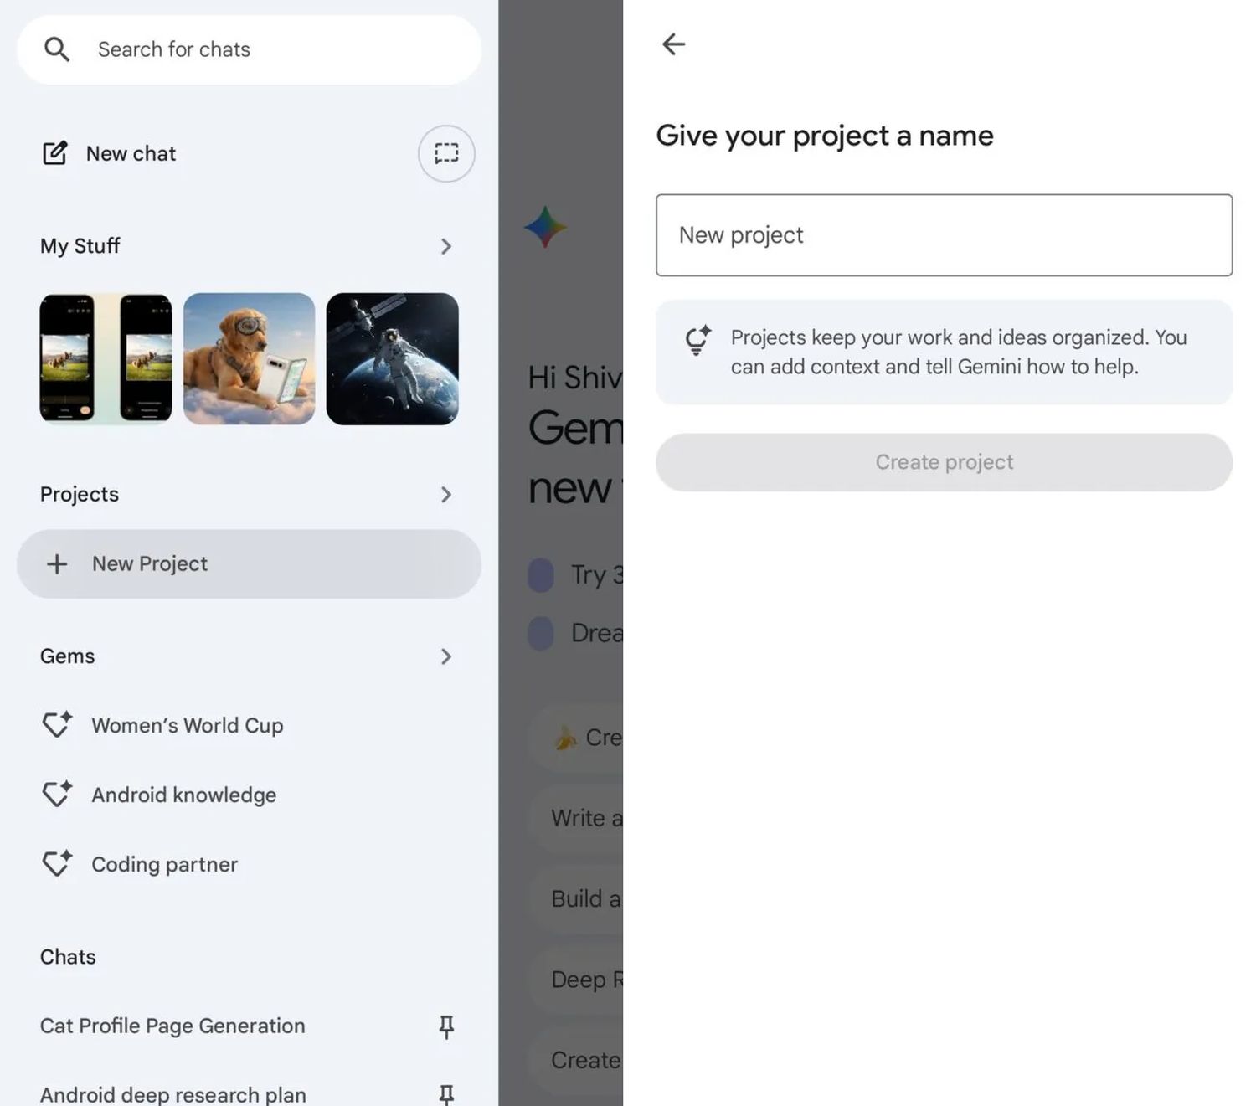Focus the New project name field
Viewport: 1256px width, 1106px height.
pyautogui.click(x=944, y=235)
